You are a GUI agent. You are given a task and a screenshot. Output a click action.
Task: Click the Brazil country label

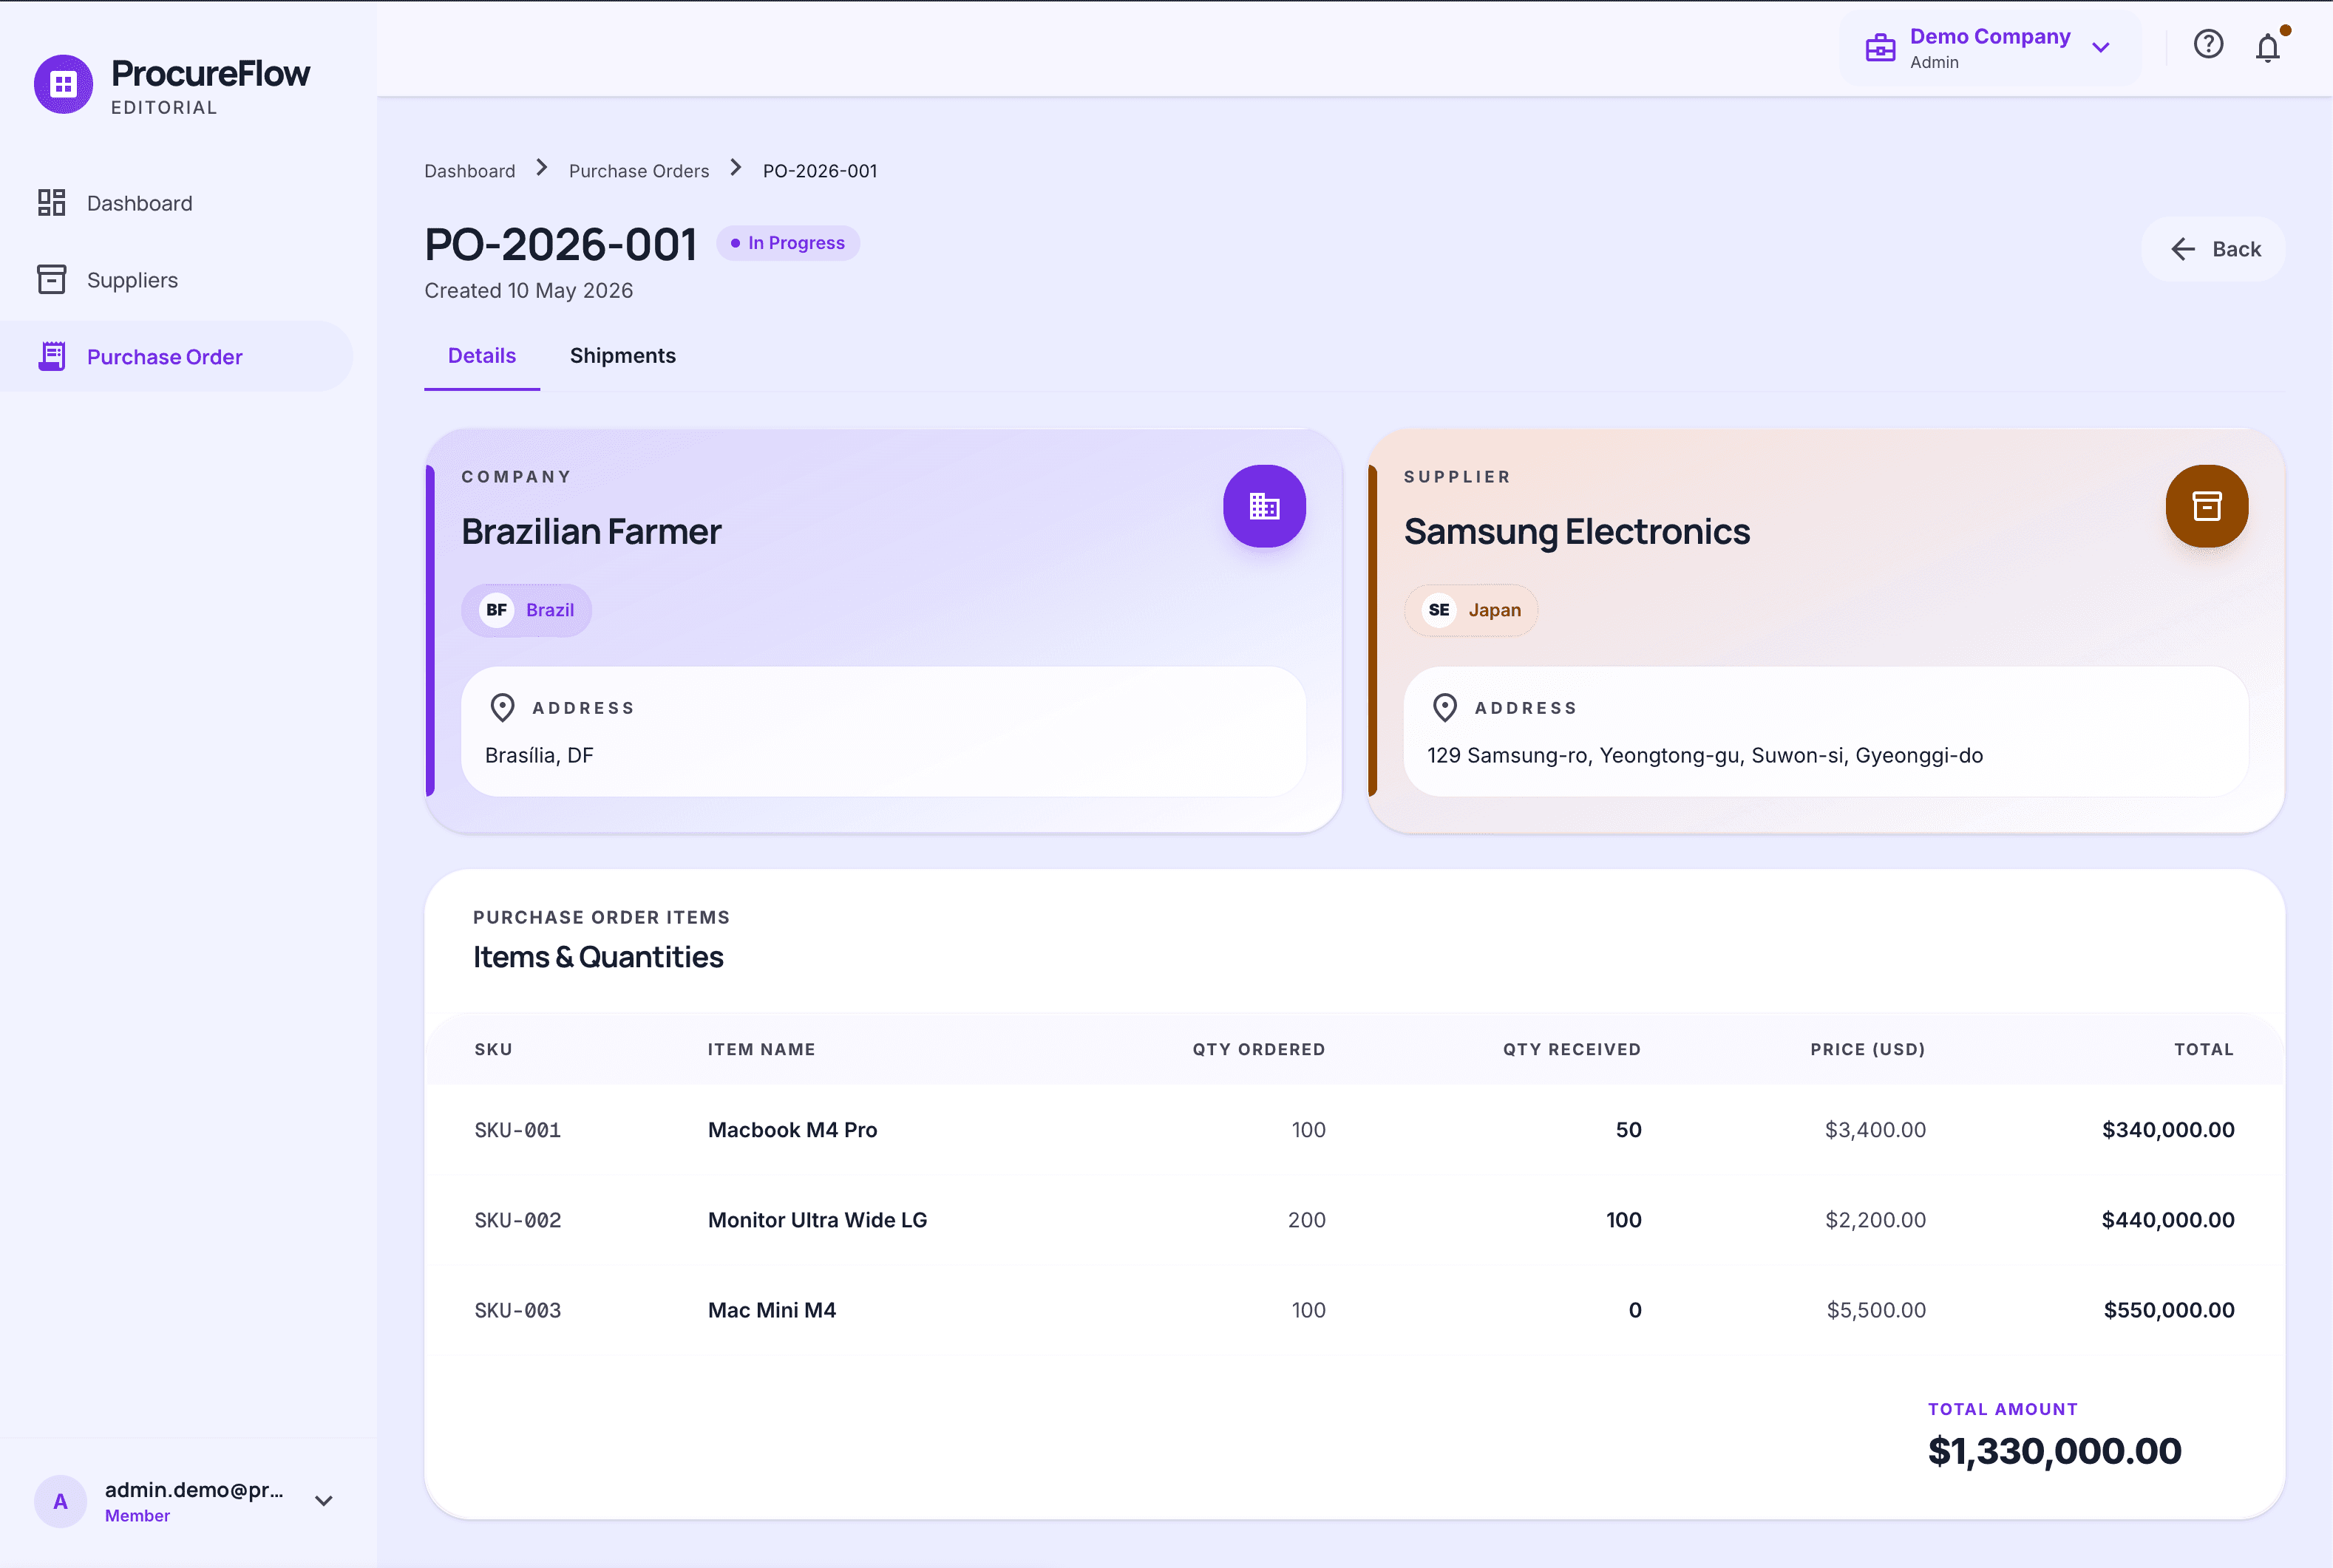click(x=550, y=610)
